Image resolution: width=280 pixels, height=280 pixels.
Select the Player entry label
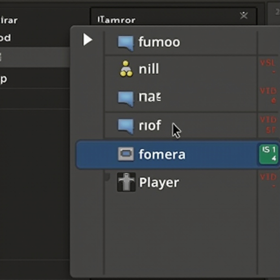[x=159, y=182]
